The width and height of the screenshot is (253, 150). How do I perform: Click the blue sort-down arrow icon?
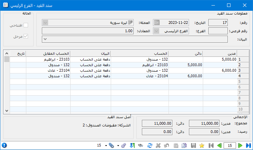pos(132,145)
